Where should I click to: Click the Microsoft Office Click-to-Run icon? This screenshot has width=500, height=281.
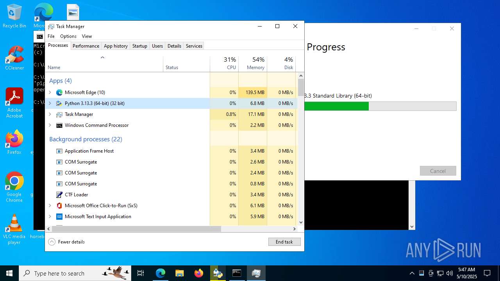pos(59,206)
